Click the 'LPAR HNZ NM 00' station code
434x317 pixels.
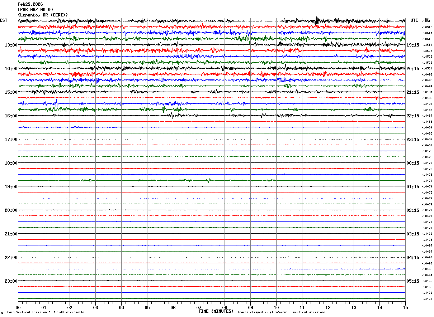[35, 10]
